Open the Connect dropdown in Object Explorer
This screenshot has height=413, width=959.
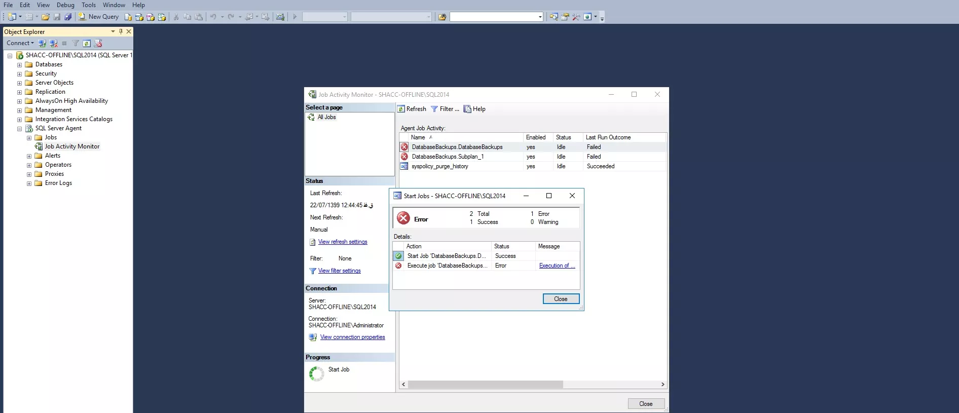coord(20,43)
